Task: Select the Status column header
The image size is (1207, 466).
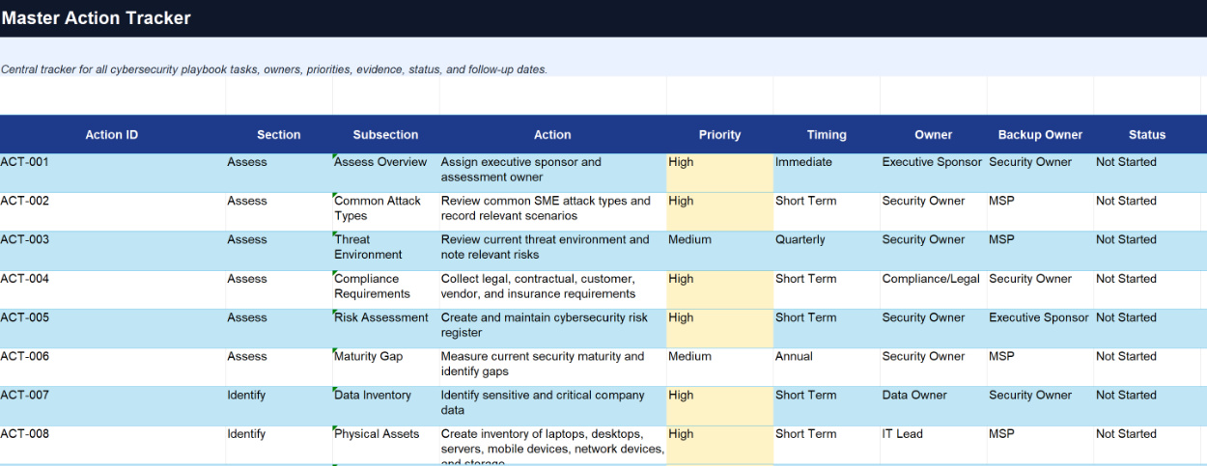Action: [1147, 135]
